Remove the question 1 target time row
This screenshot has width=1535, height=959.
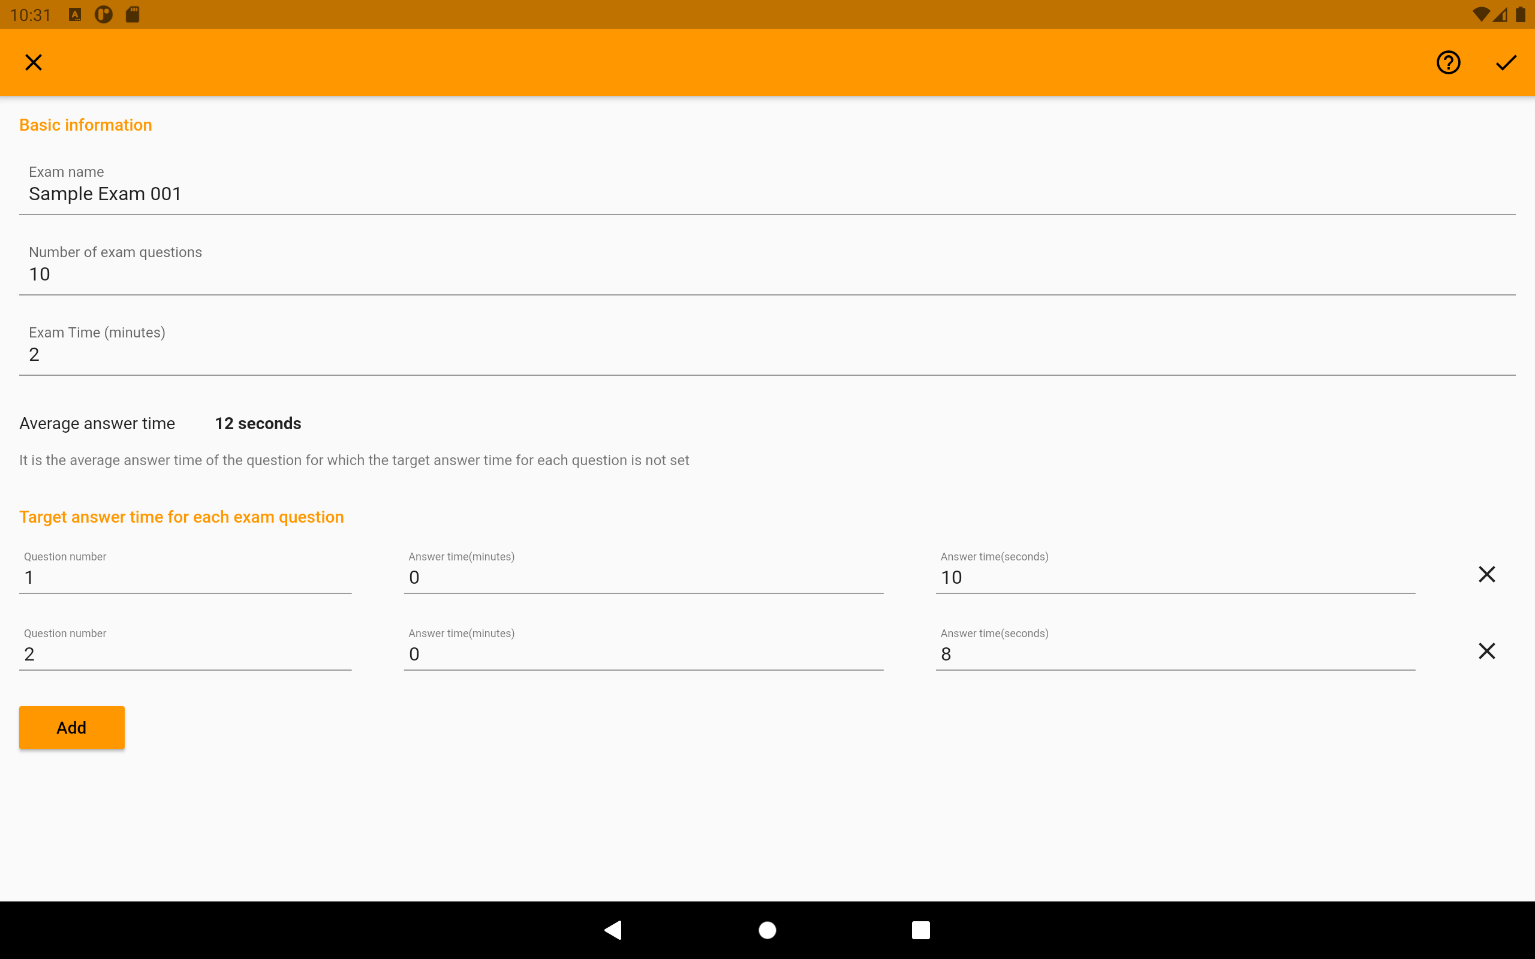(1486, 574)
